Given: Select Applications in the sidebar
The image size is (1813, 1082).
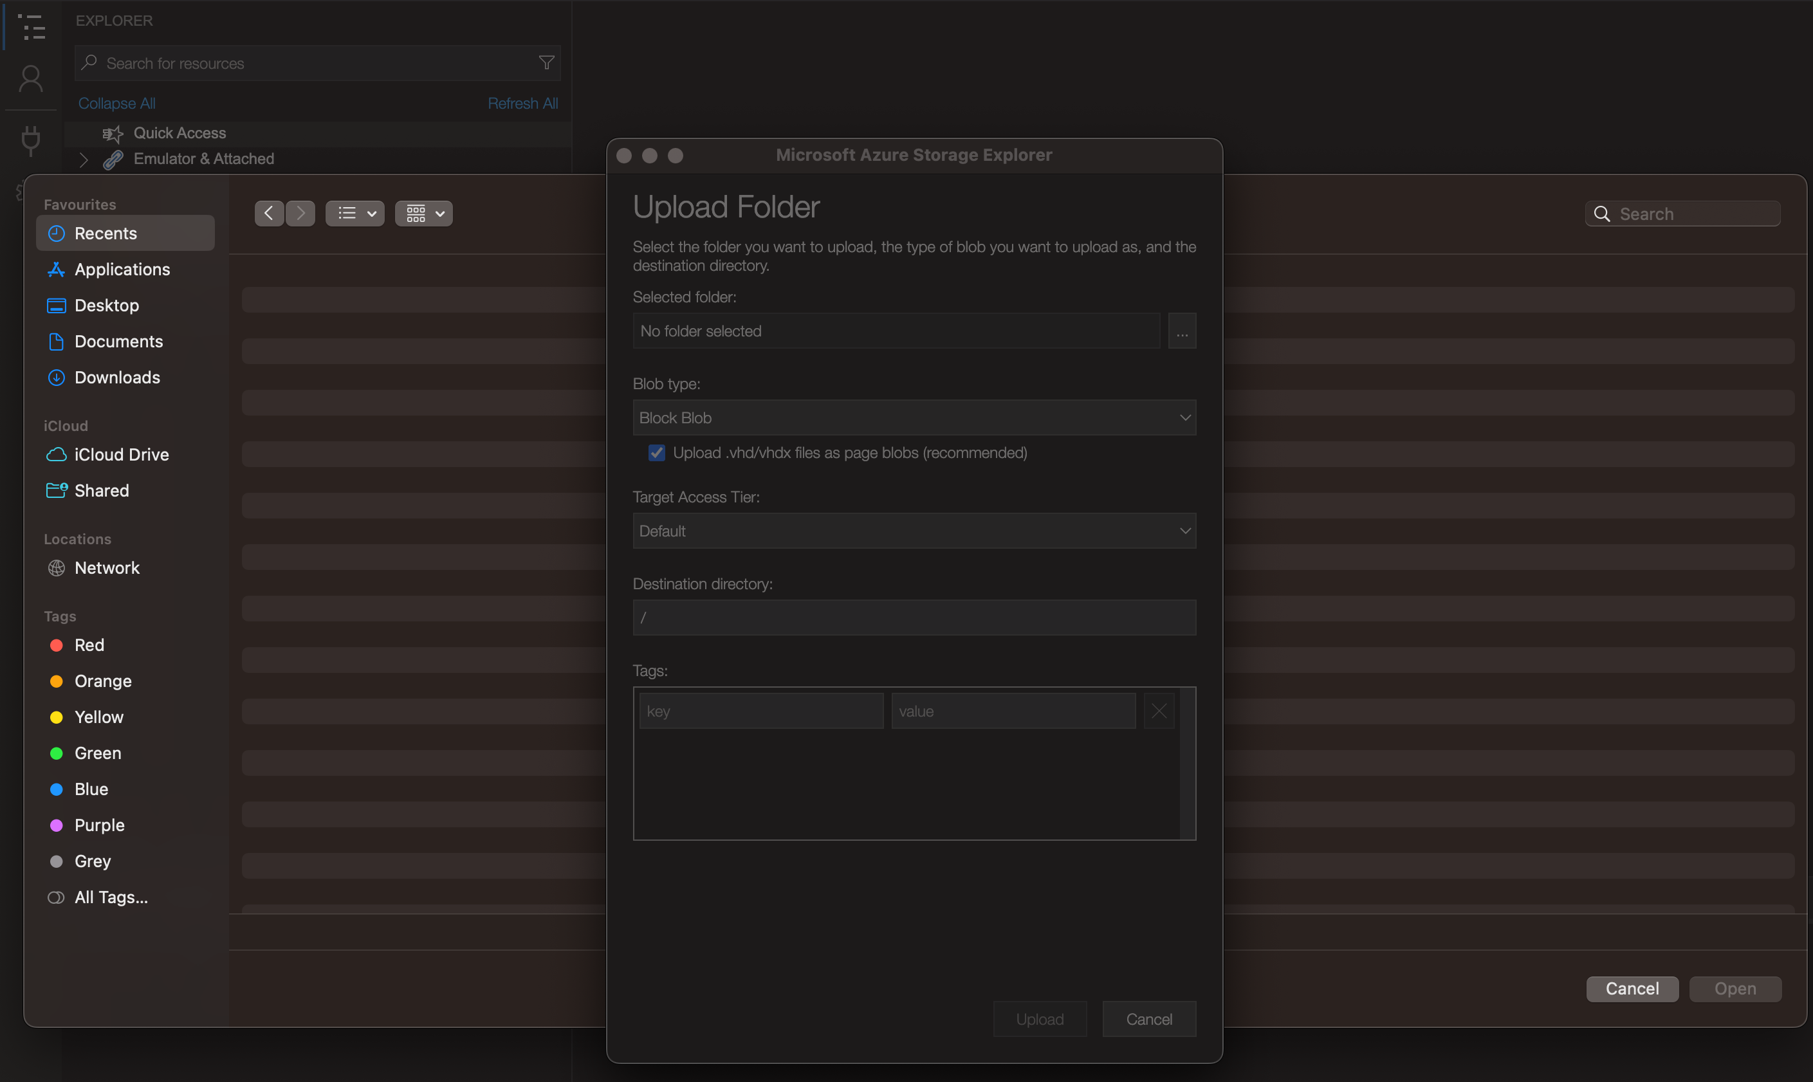Looking at the screenshot, I should click(125, 269).
